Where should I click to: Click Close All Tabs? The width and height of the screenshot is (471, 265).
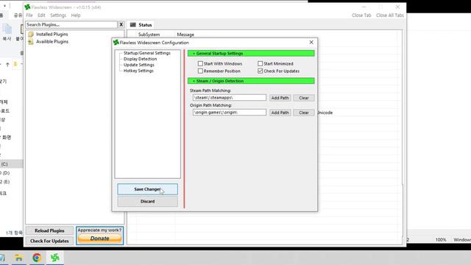[390, 15]
